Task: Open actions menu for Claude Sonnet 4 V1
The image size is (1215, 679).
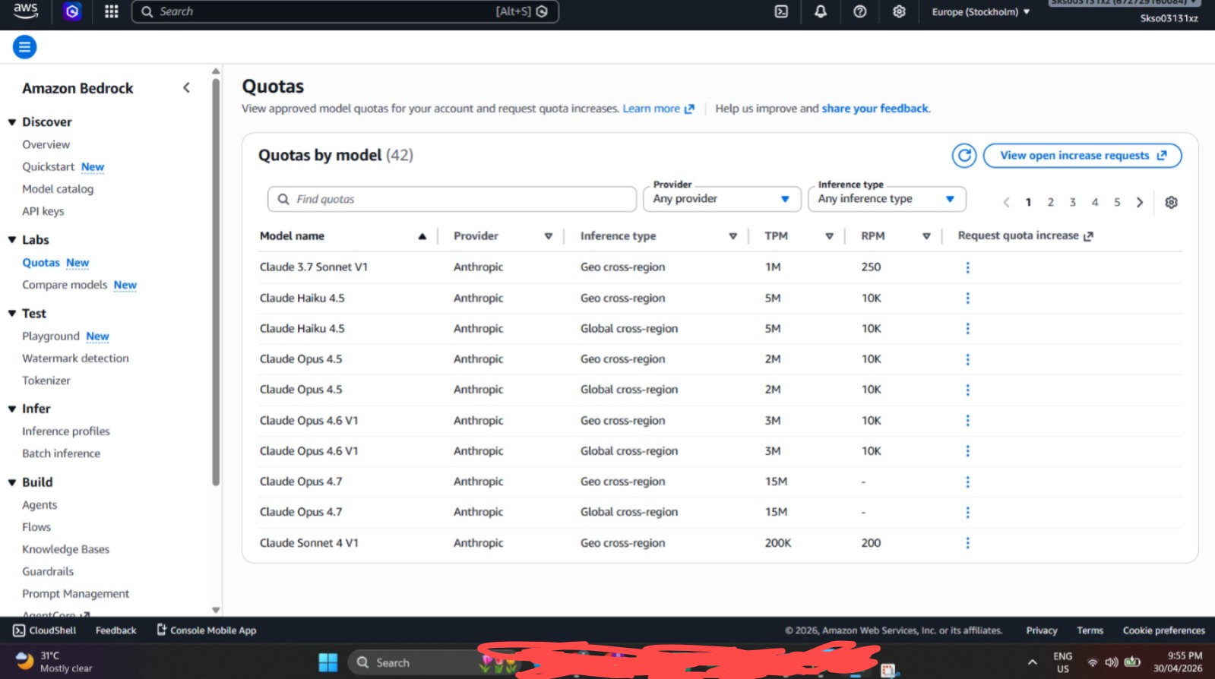Action: point(967,543)
